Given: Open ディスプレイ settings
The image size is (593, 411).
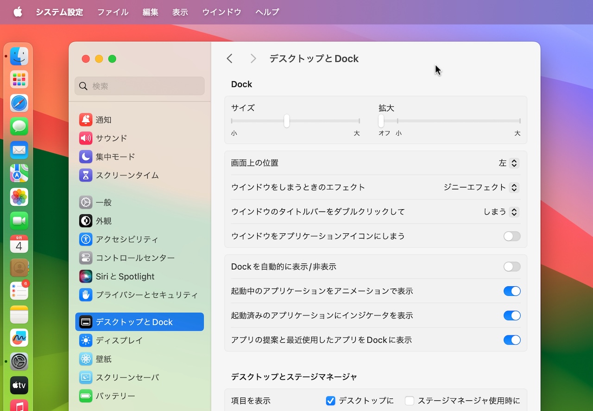Looking at the screenshot, I should tap(139, 340).
